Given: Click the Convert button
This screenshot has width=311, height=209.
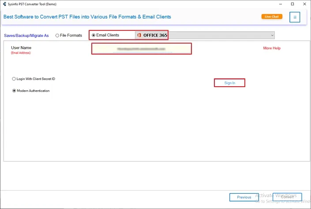Looking at the screenshot, I should coord(287,197).
